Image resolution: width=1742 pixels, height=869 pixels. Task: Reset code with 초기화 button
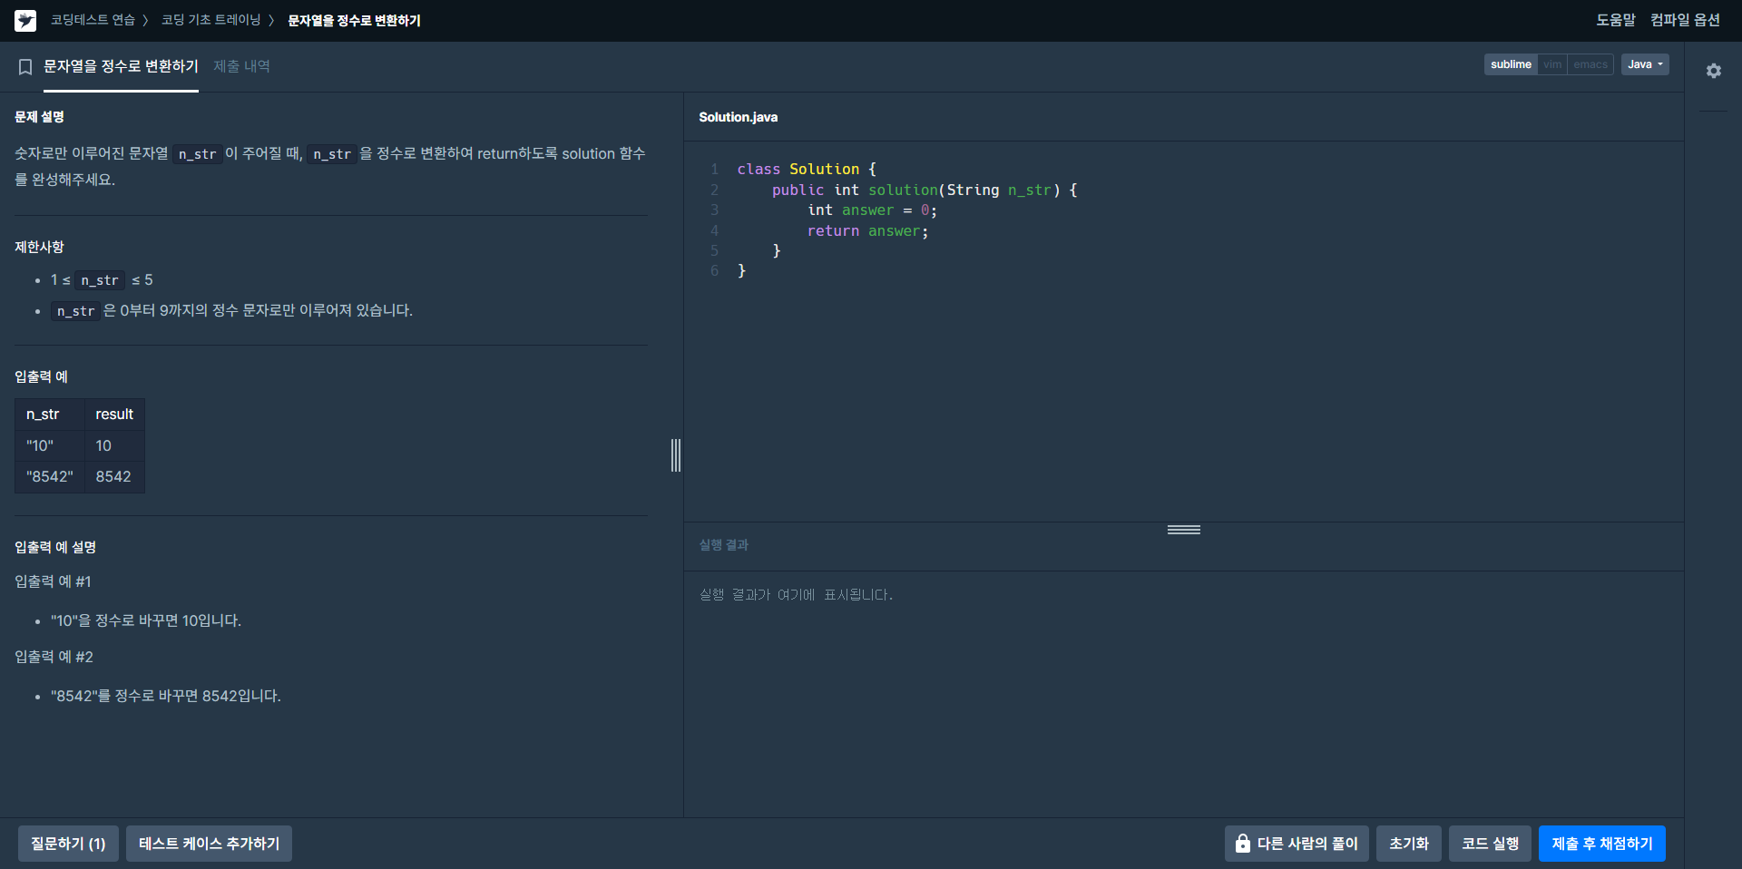pos(1409,844)
